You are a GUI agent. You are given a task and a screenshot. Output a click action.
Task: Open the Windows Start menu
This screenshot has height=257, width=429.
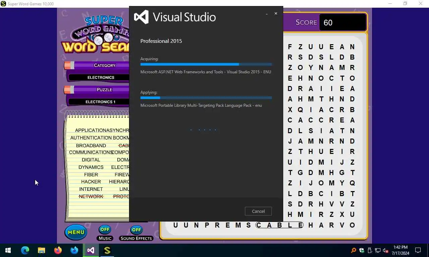8,250
